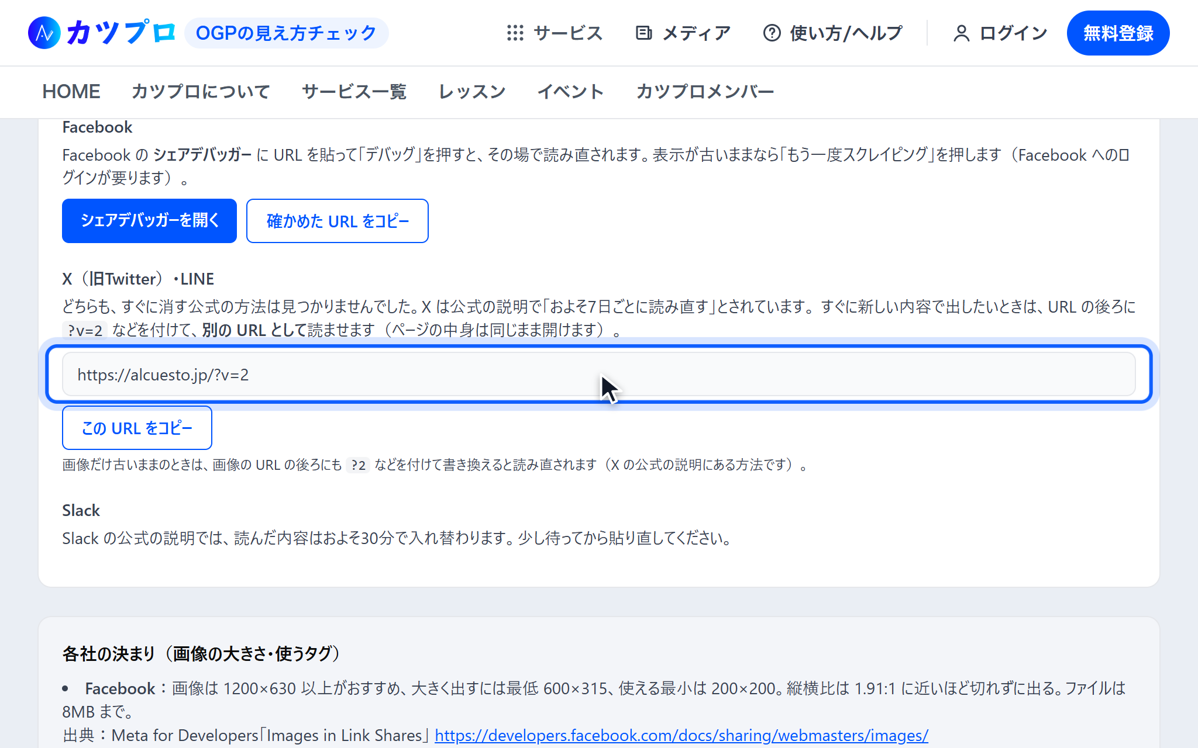Open カツプロメンバー navigation item
Viewport: 1198px width, 748px height.
[705, 91]
